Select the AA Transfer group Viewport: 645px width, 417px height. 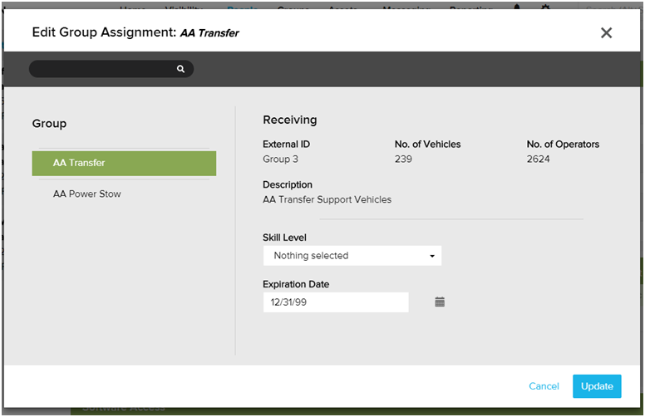[124, 163]
